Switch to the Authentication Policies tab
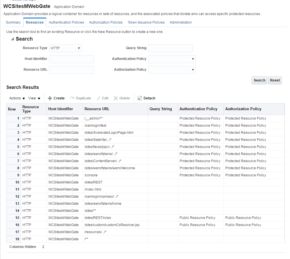 click(66, 22)
